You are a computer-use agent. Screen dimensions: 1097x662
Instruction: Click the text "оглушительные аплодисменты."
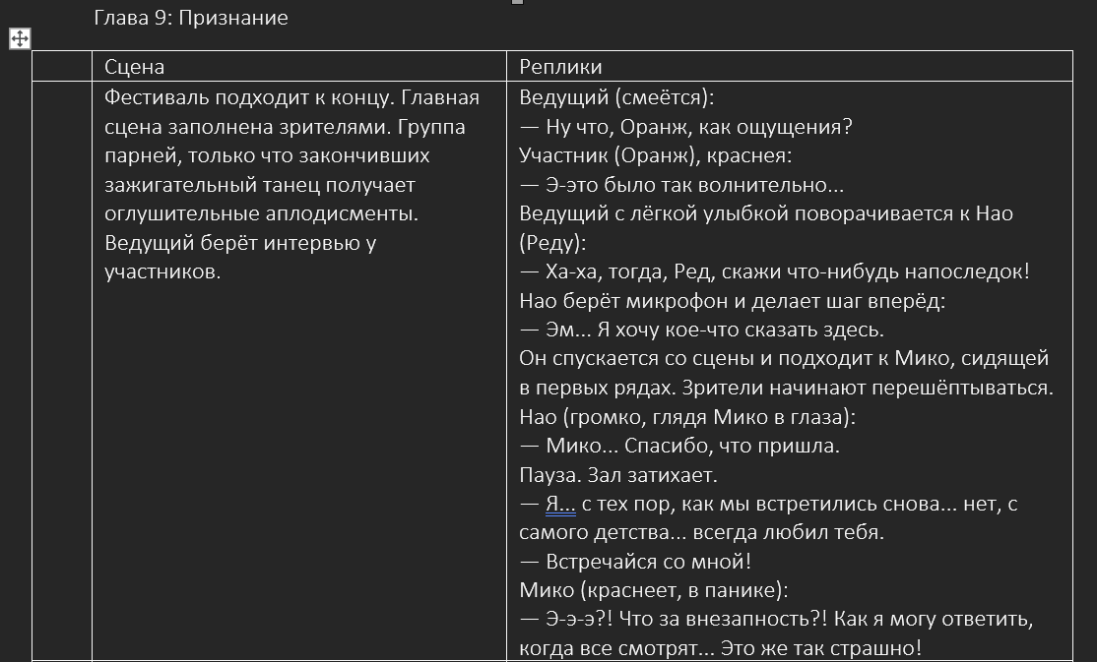coord(261,213)
